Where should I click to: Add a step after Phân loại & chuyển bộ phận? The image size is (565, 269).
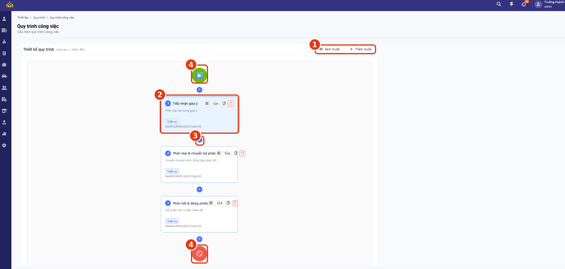tap(199, 189)
